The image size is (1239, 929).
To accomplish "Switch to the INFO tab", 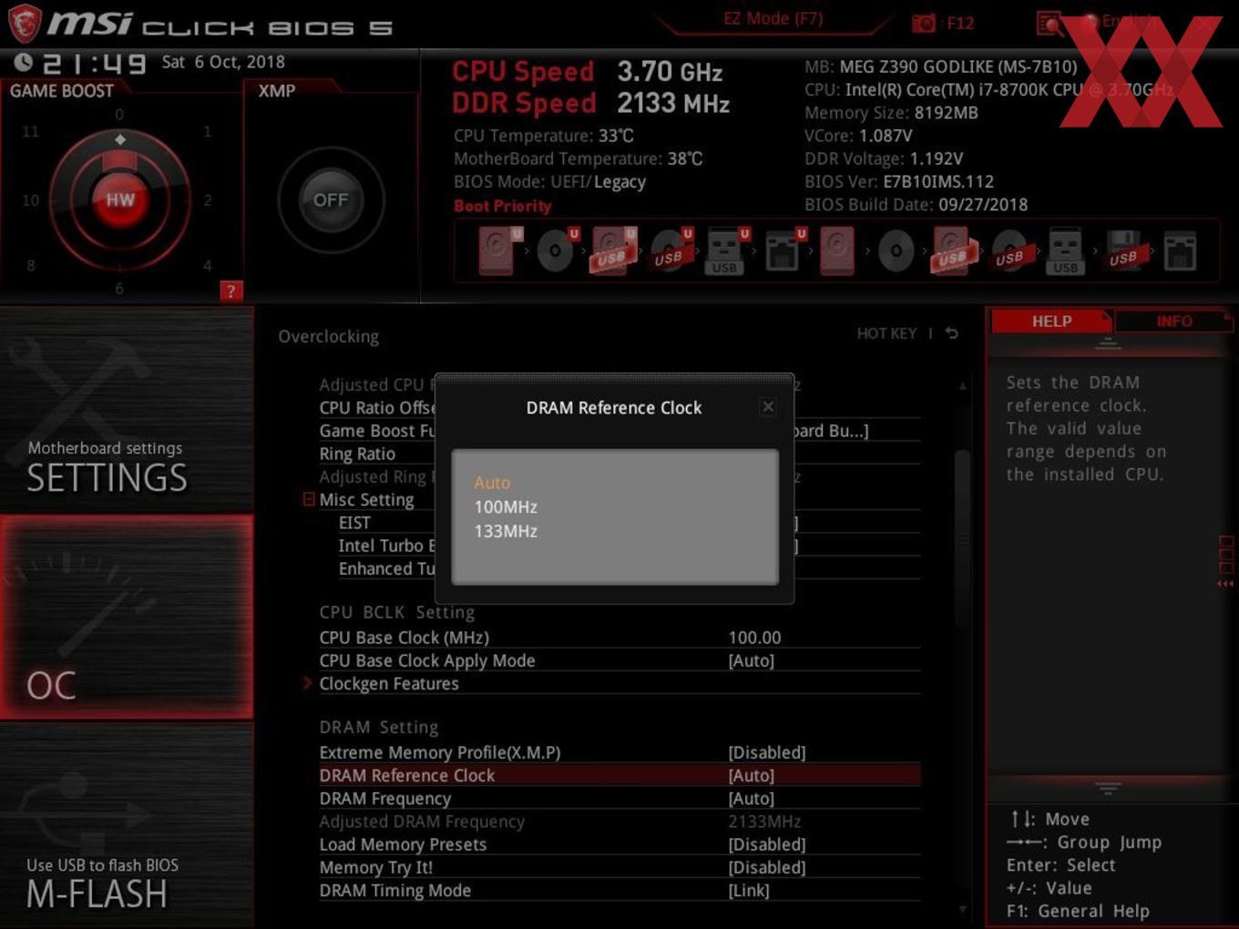I will coord(1173,322).
